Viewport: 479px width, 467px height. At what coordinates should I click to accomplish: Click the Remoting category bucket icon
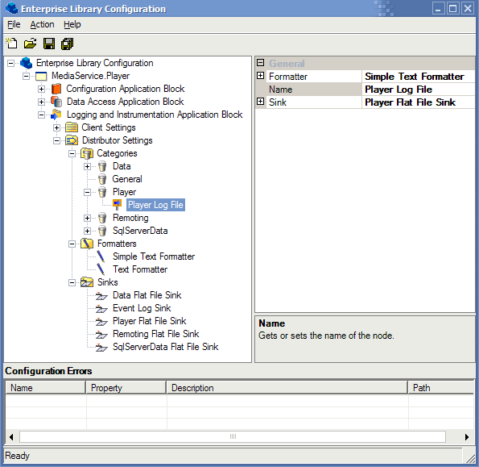pyautogui.click(x=102, y=218)
